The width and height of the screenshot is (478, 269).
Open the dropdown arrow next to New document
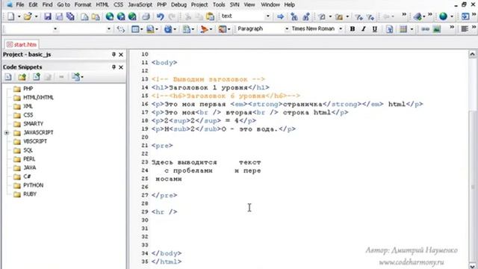19,16
